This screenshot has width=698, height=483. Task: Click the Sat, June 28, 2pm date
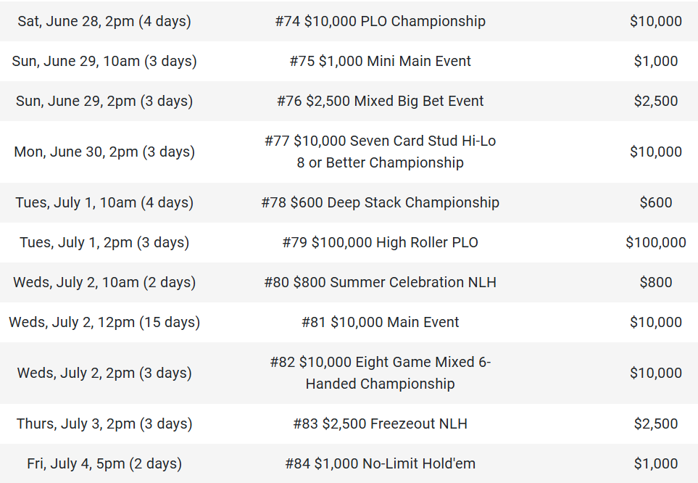(104, 21)
